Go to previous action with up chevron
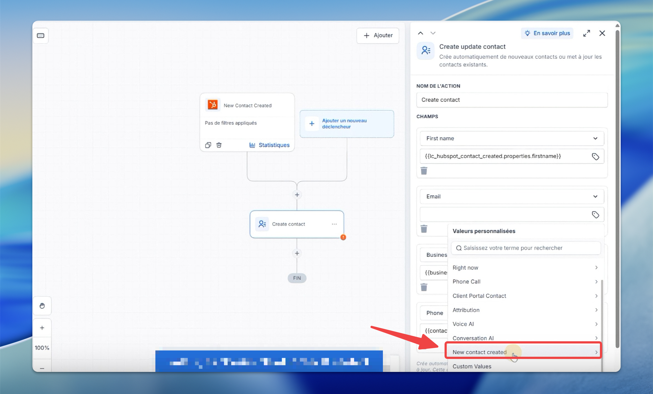The height and width of the screenshot is (394, 653). pyautogui.click(x=420, y=33)
